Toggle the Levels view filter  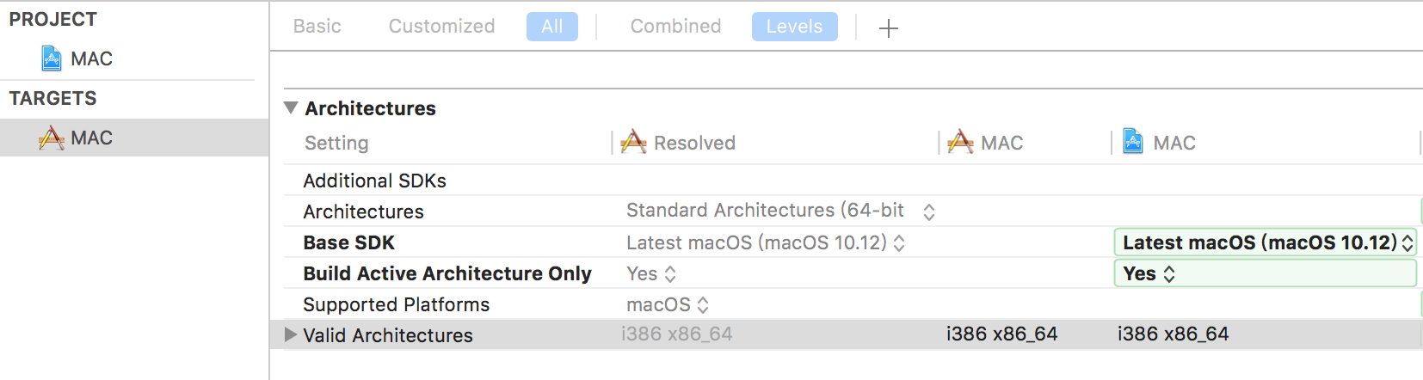tap(794, 27)
